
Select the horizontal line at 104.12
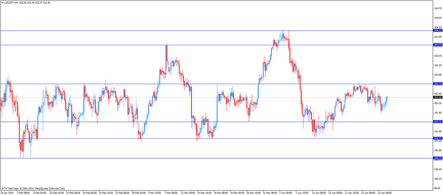coord(217,30)
